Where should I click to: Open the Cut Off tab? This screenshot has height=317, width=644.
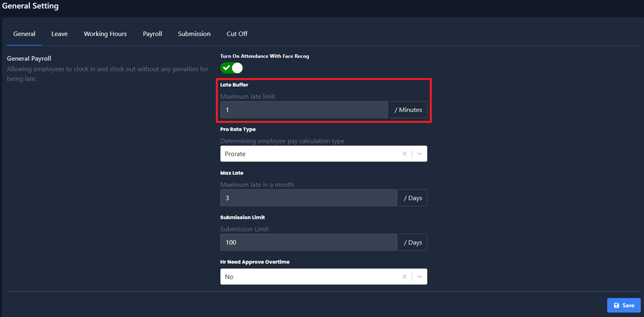pyautogui.click(x=237, y=33)
